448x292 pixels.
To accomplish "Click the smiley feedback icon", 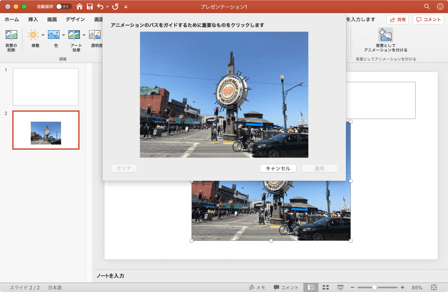I will pyautogui.click(x=440, y=7).
